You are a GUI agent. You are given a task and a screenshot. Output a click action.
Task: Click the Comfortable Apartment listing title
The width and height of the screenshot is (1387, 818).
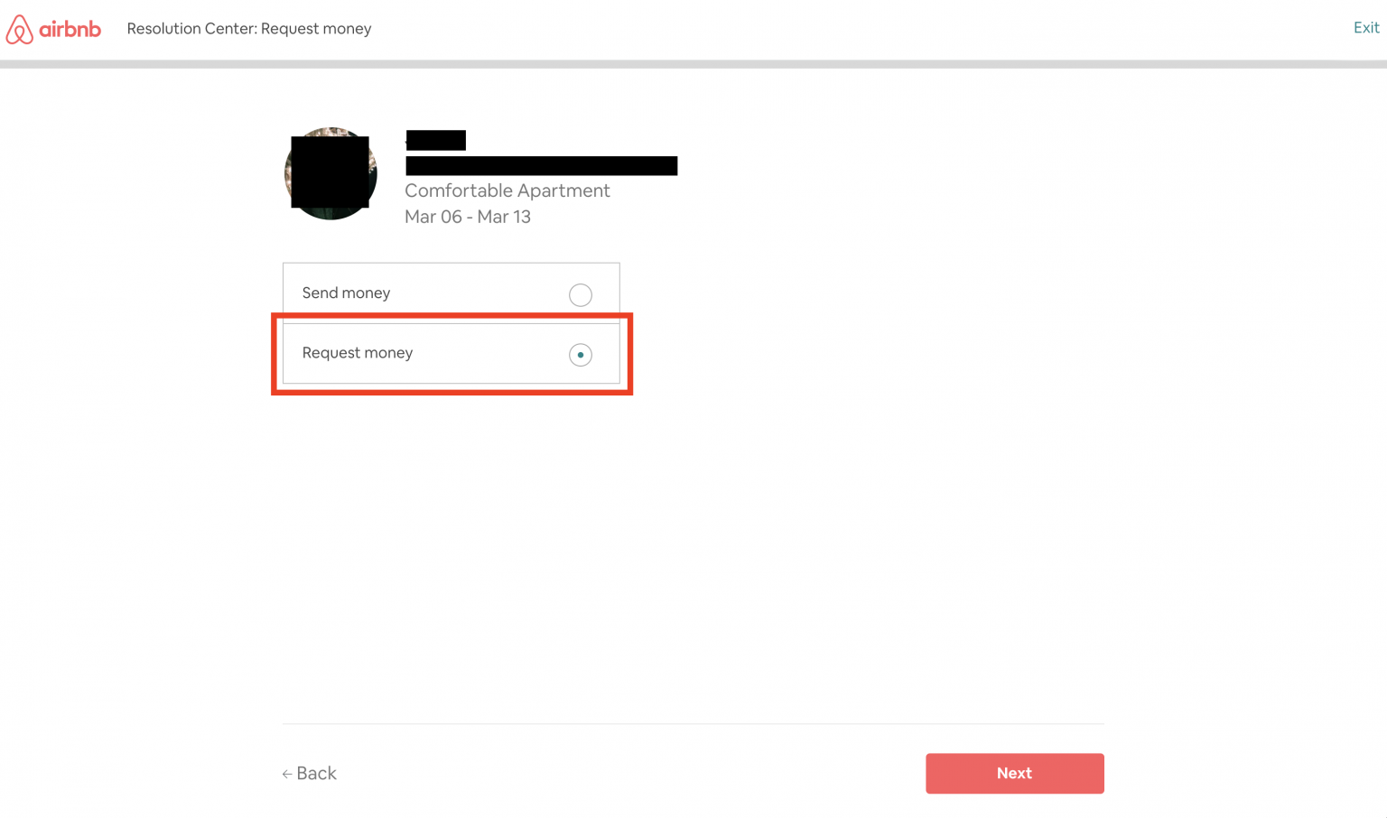coord(507,191)
